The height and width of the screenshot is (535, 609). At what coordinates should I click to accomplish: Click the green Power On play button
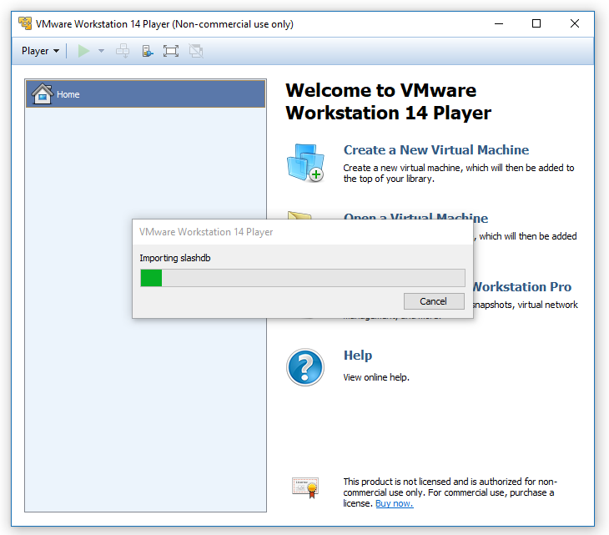pyautogui.click(x=83, y=51)
